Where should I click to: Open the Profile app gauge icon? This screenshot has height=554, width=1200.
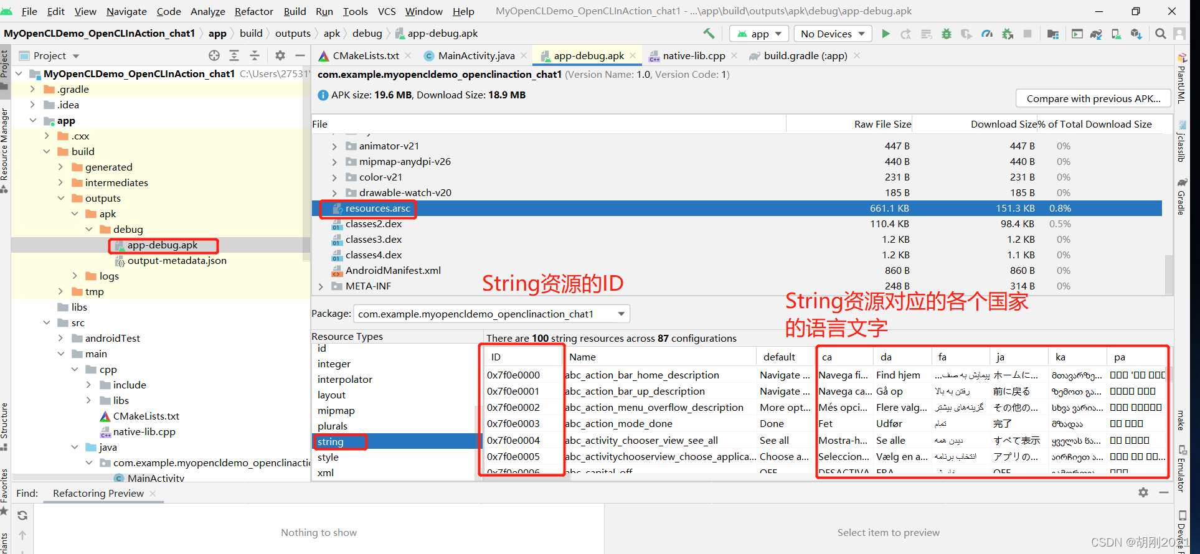tap(987, 34)
